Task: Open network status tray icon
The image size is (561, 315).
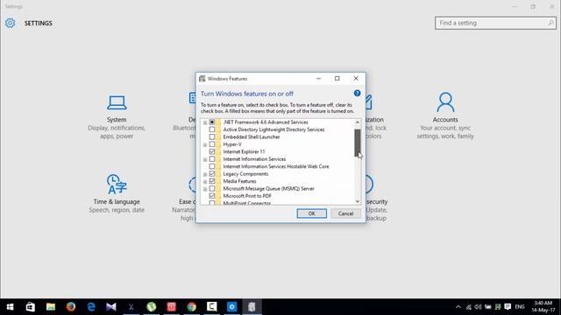Action: [468, 307]
